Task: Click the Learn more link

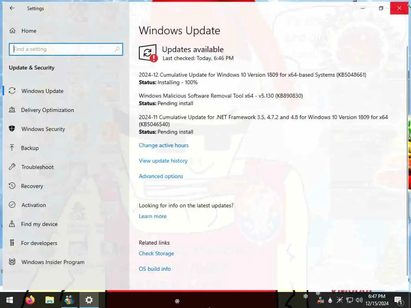Action: point(153,216)
